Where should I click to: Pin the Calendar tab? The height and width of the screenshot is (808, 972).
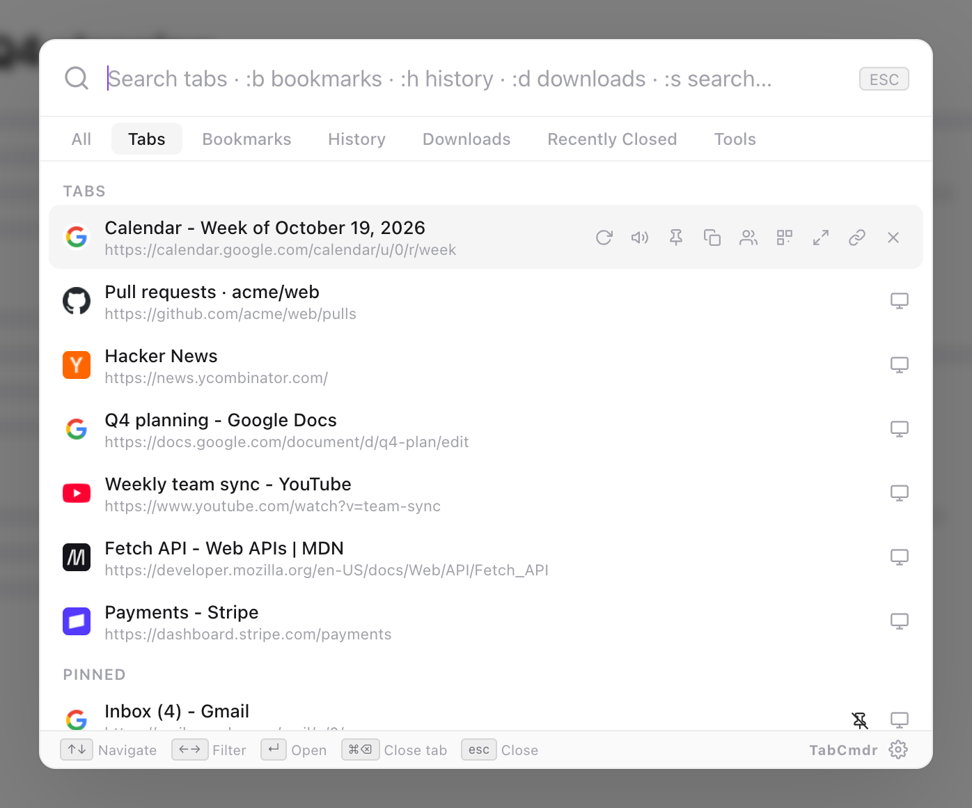pyautogui.click(x=676, y=238)
